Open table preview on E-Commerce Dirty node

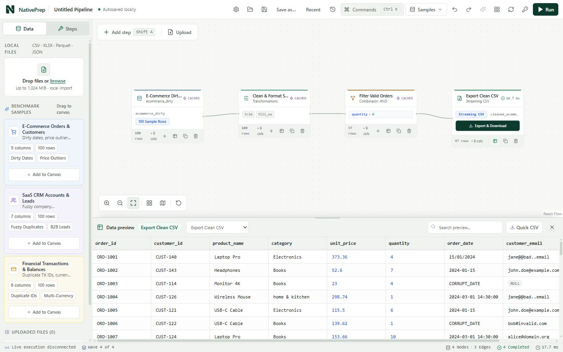[x=175, y=136]
